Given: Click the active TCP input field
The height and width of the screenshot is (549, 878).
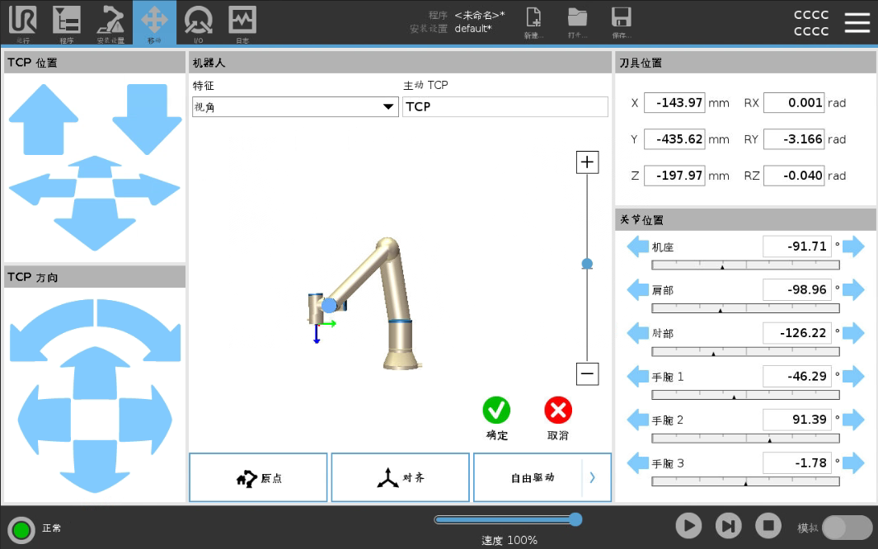Looking at the screenshot, I should 505,107.
